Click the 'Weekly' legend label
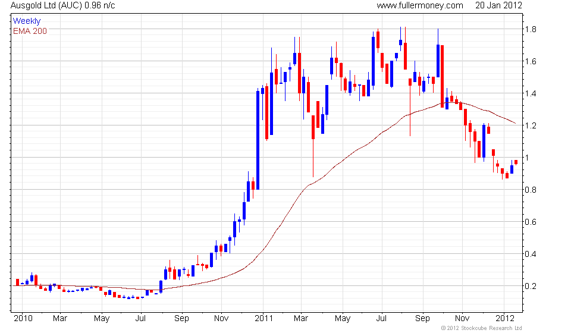This screenshot has height=333, width=571. pyautogui.click(x=27, y=21)
